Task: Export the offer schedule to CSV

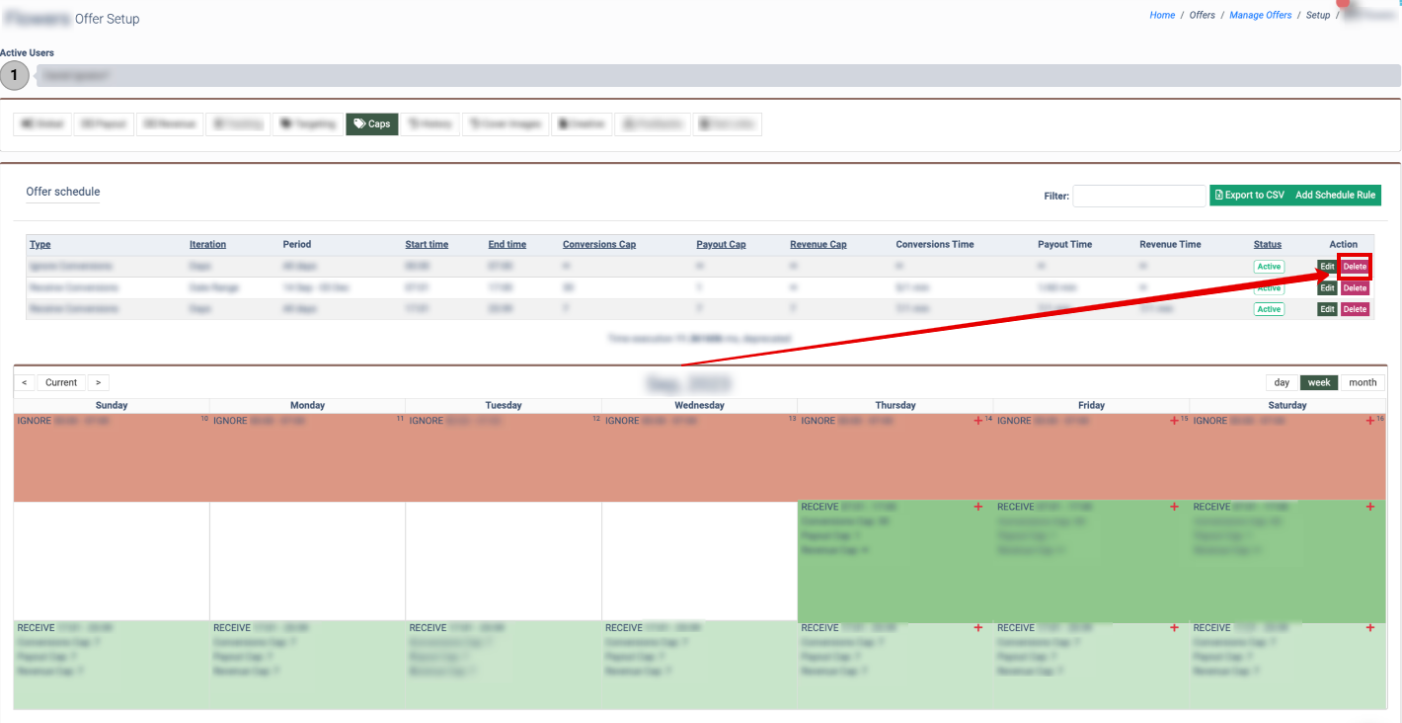Action: (x=1249, y=196)
